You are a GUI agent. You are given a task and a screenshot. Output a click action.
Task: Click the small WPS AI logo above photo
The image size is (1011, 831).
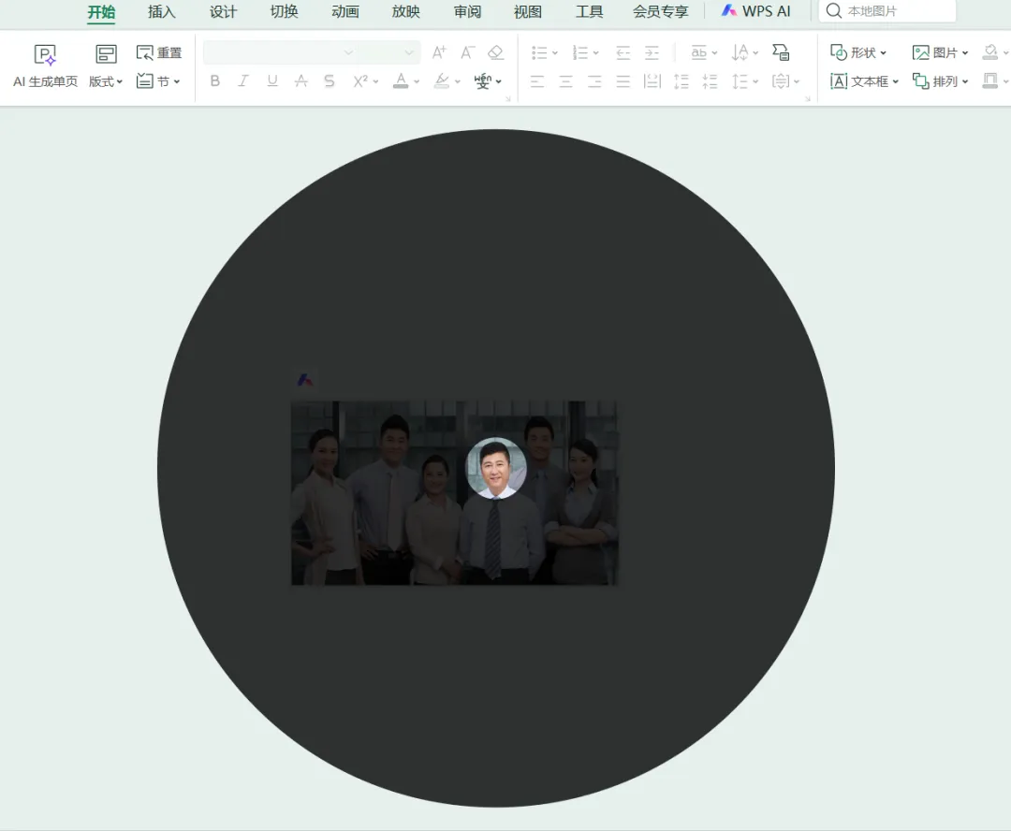tap(305, 380)
